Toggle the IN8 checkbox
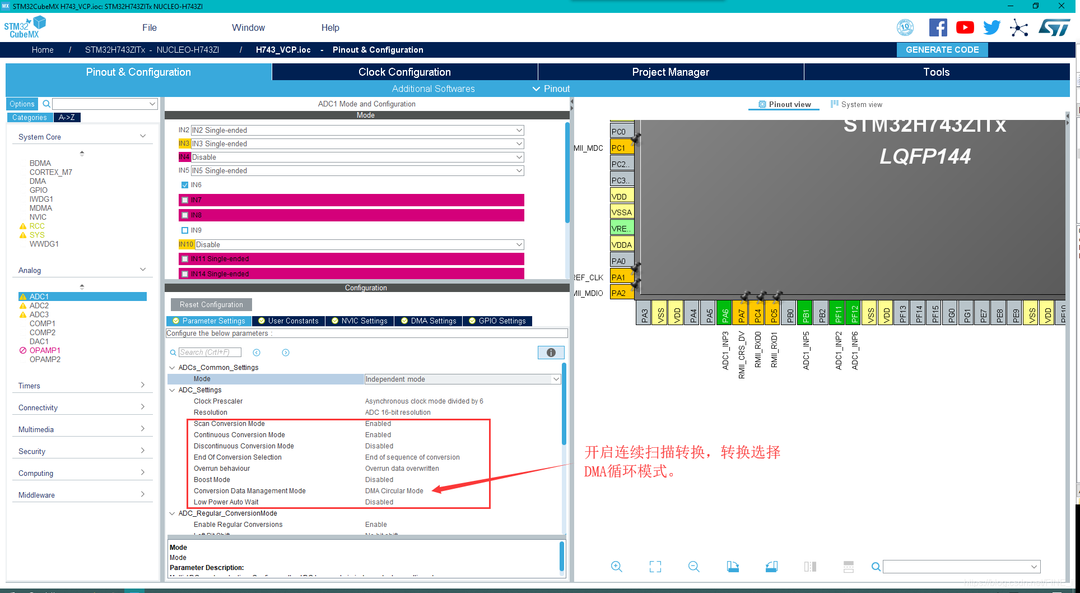The height and width of the screenshot is (593, 1080). (185, 215)
